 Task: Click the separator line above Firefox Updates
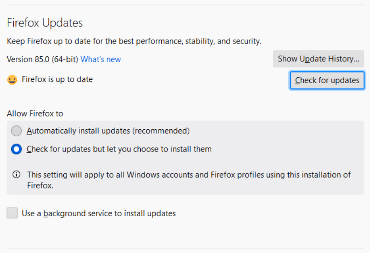point(185,5)
